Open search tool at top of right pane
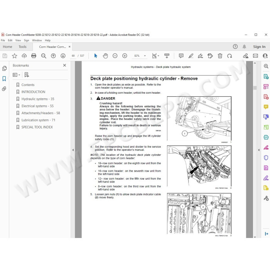This screenshot has width=270, height=270. [266, 66]
